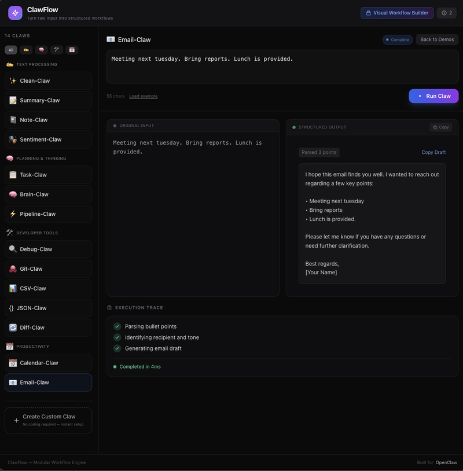The image size is (463, 471).
Task: Click the 14 CLAWS sidebar label
Action: [x=17, y=36]
